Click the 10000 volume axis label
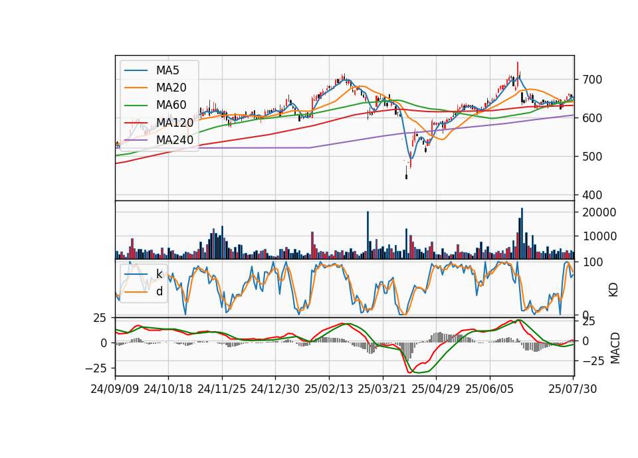This screenshot has height=458, width=638. [599, 236]
